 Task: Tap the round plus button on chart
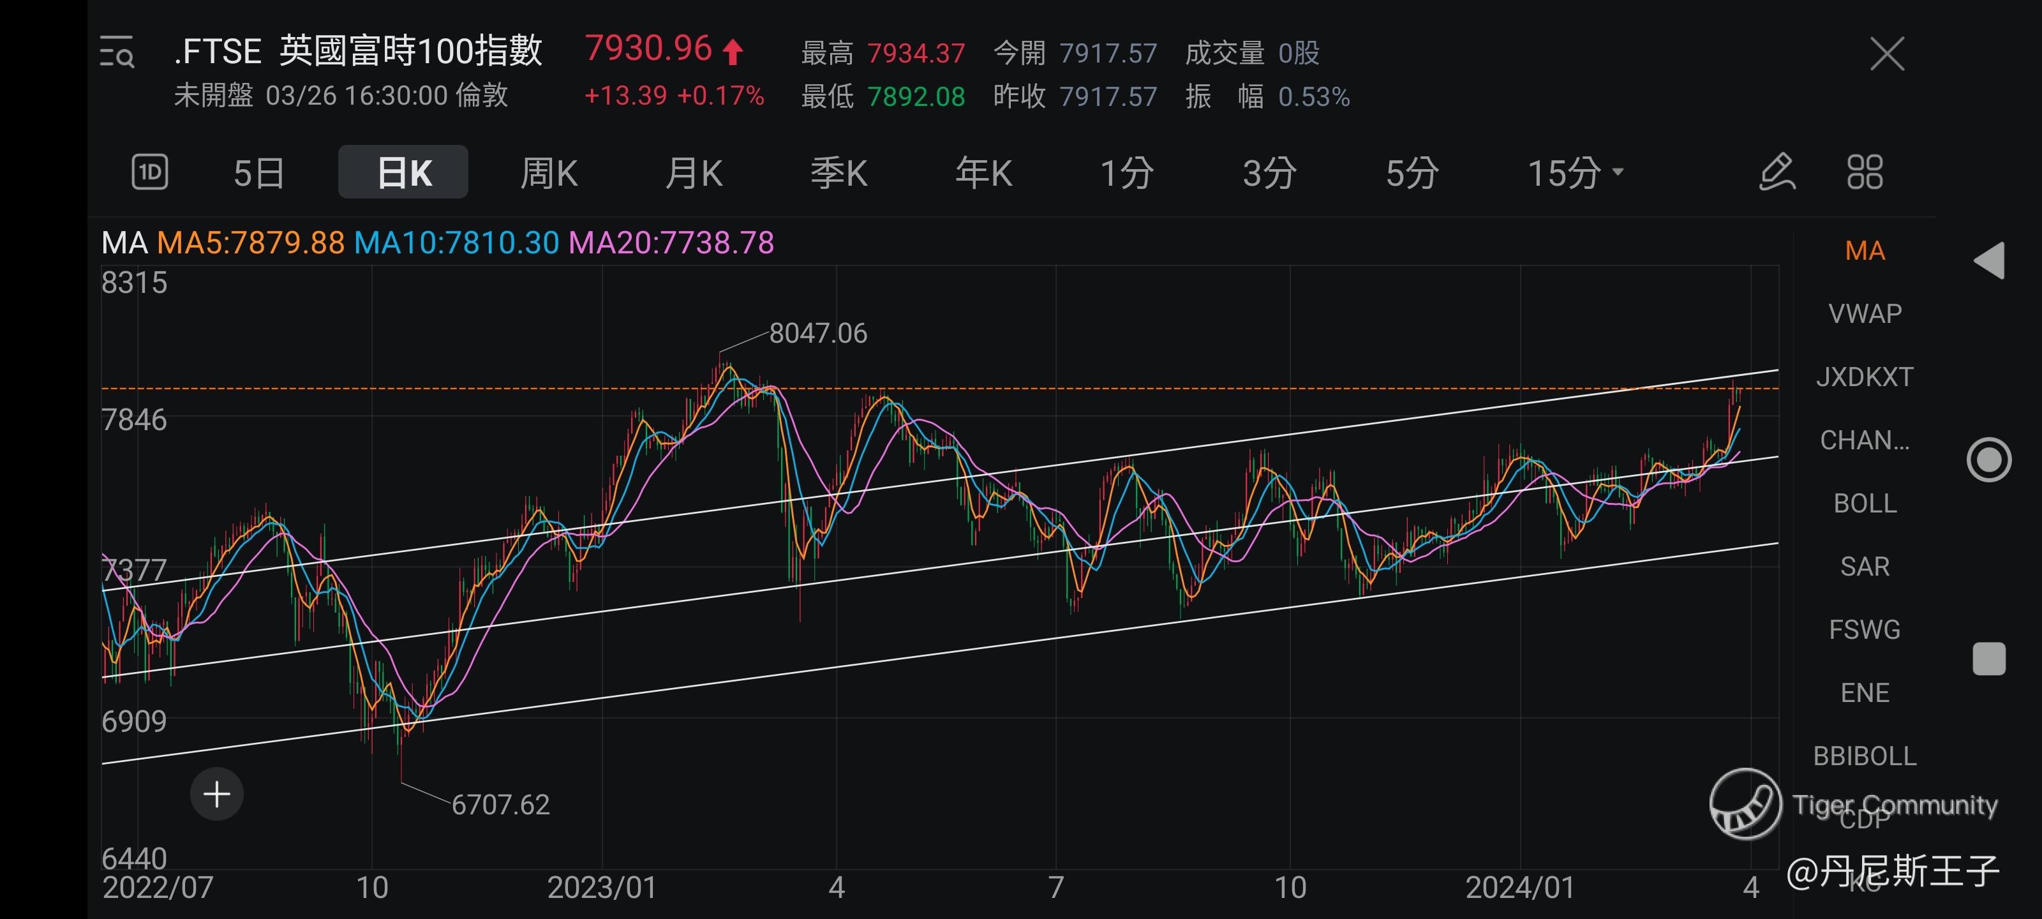tap(216, 794)
